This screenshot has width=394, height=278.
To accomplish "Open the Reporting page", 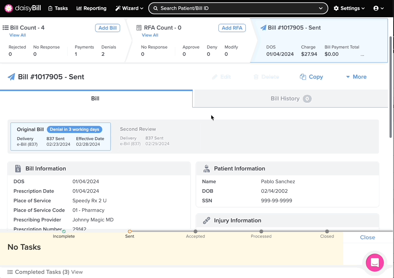I will click(92, 8).
